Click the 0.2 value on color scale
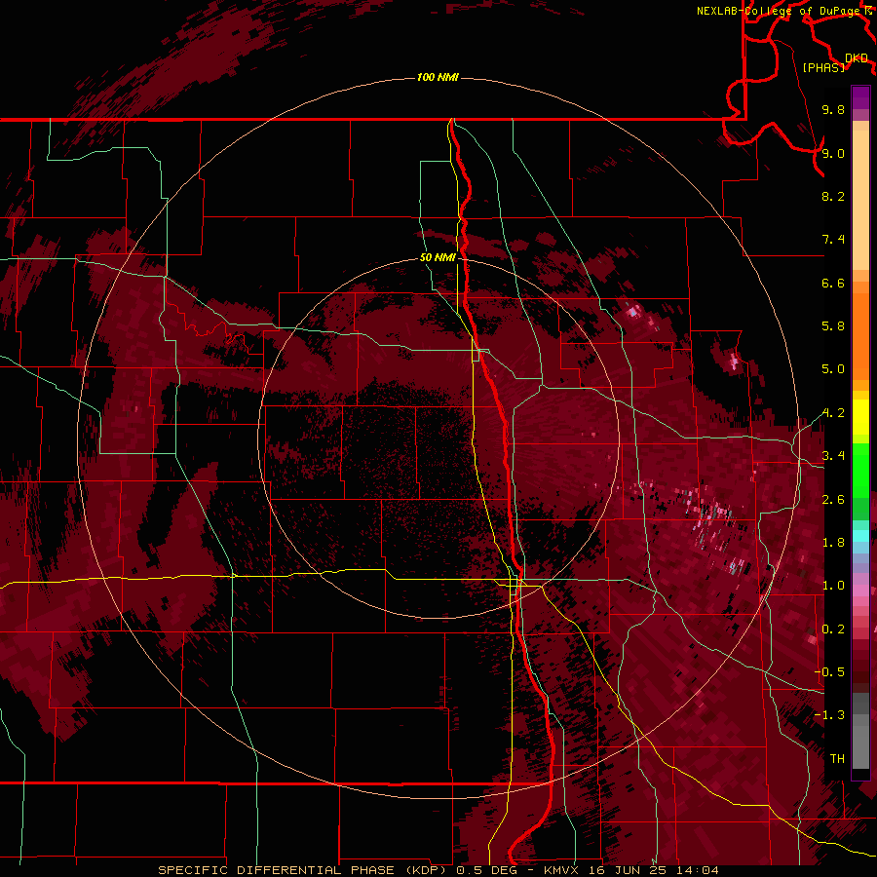This screenshot has height=877, width=877. point(833,629)
